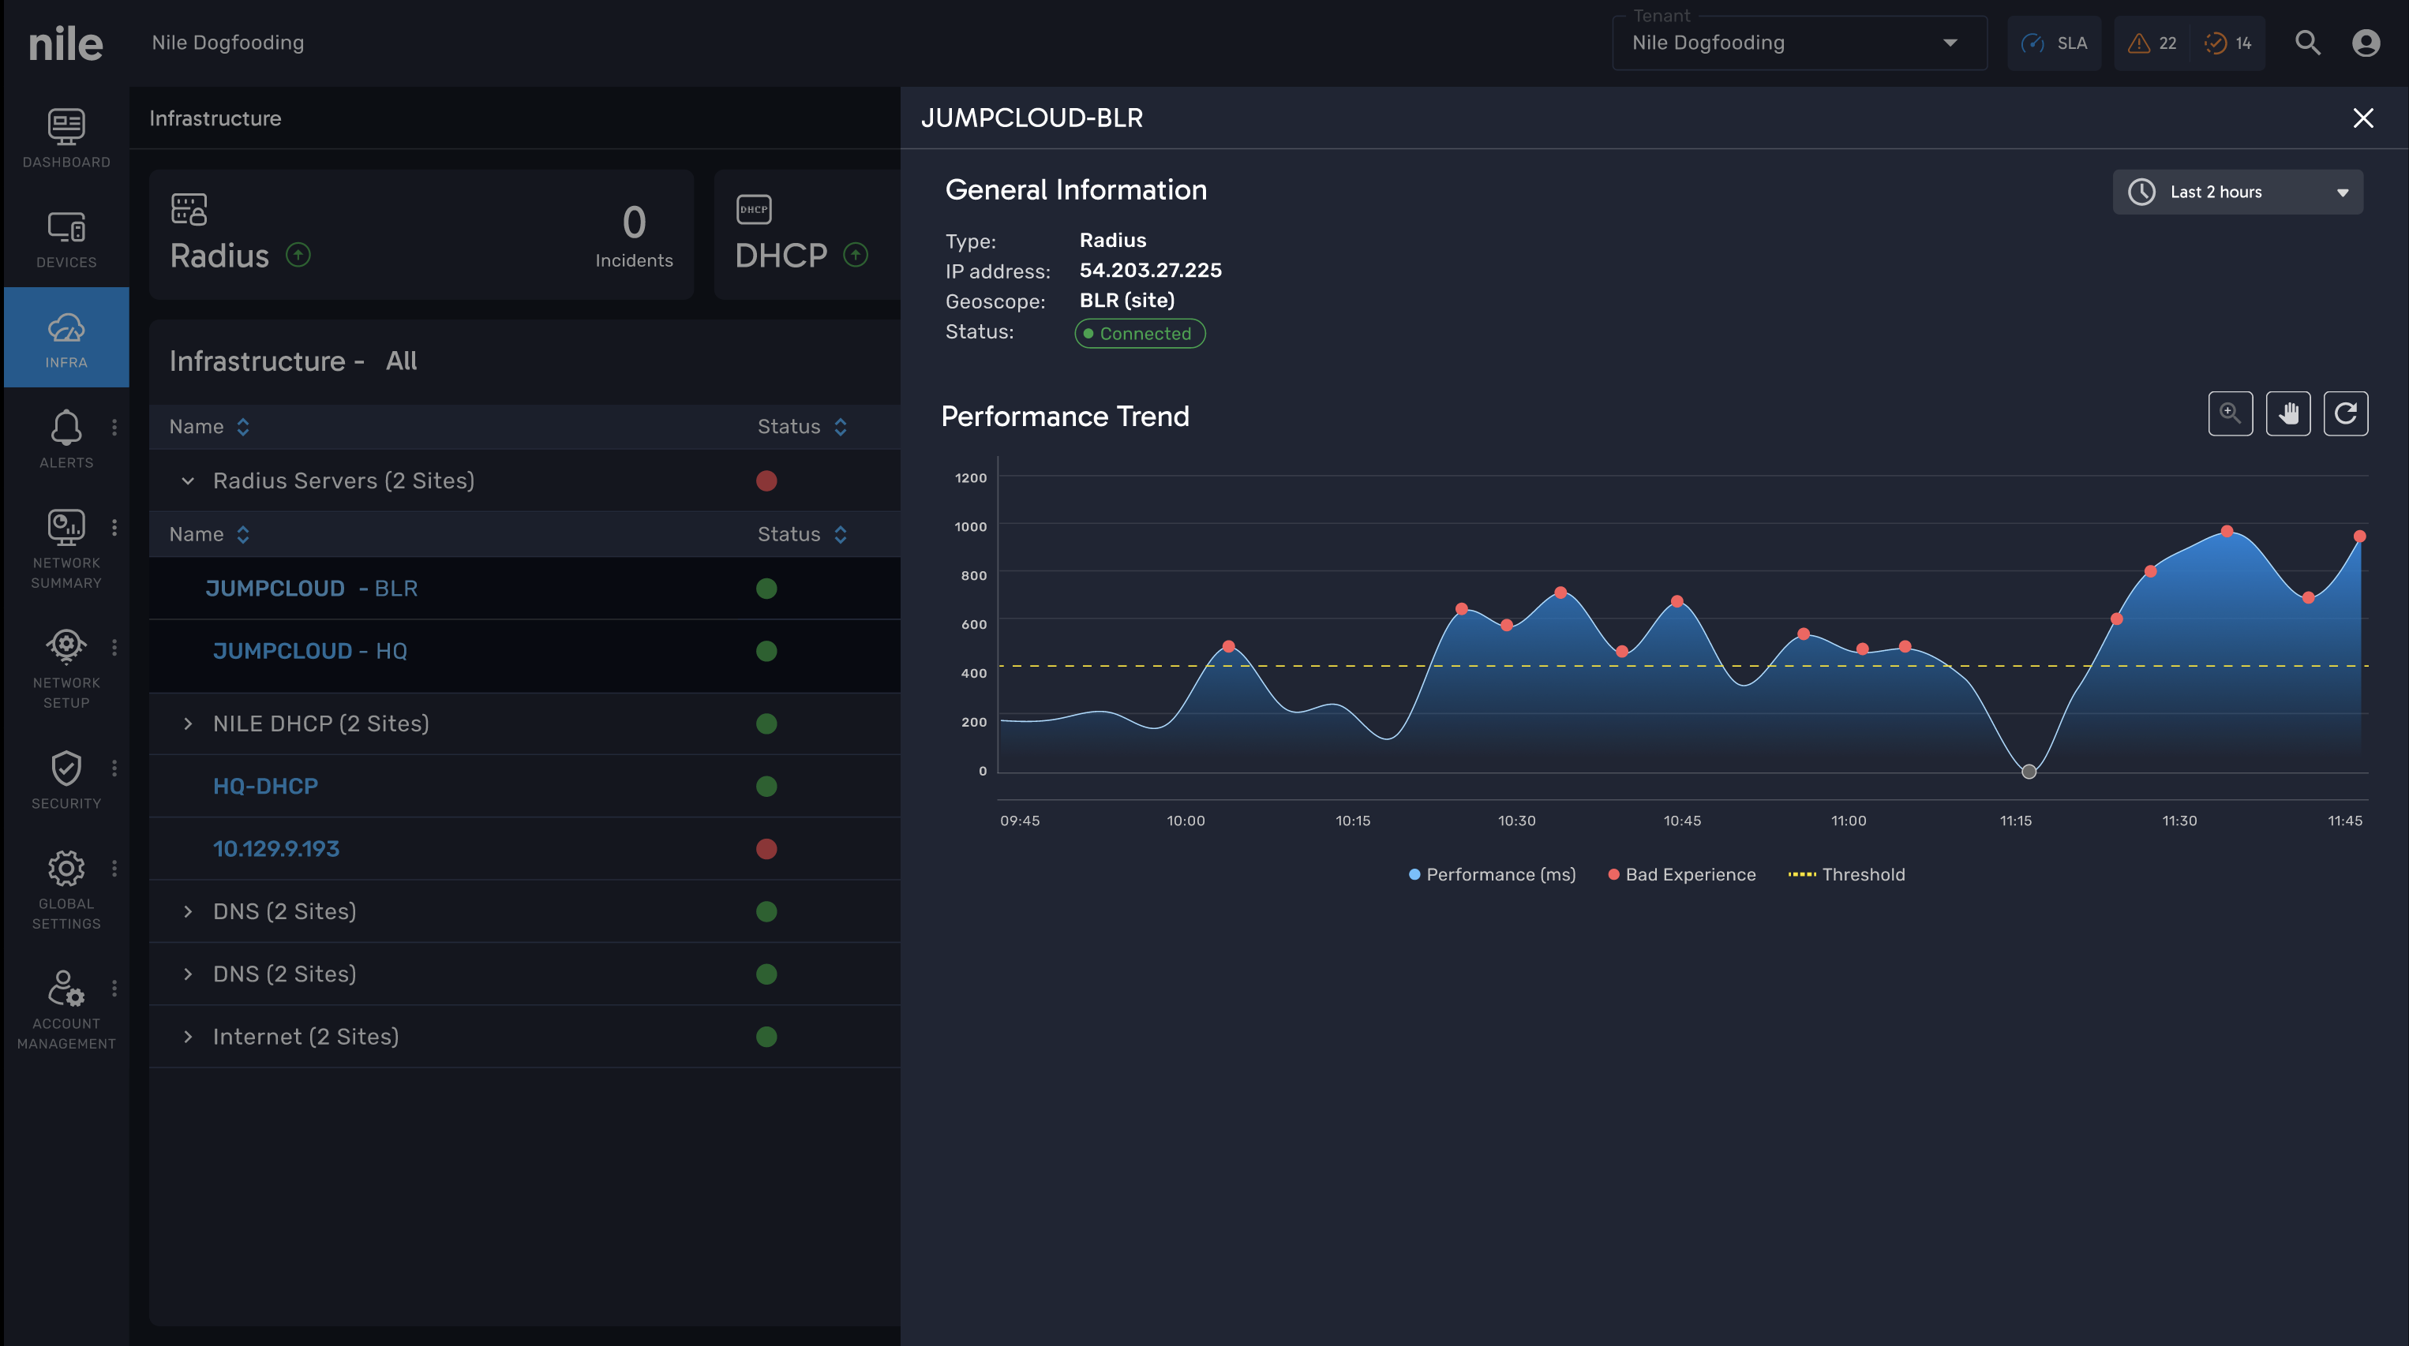Screen dimensions: 2409x1346
Task: Open the JUMPCLOUD - HQ link
Action: click(309, 651)
